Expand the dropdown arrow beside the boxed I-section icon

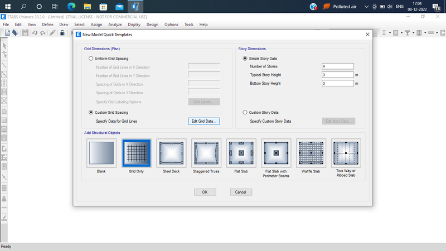click(425, 33)
